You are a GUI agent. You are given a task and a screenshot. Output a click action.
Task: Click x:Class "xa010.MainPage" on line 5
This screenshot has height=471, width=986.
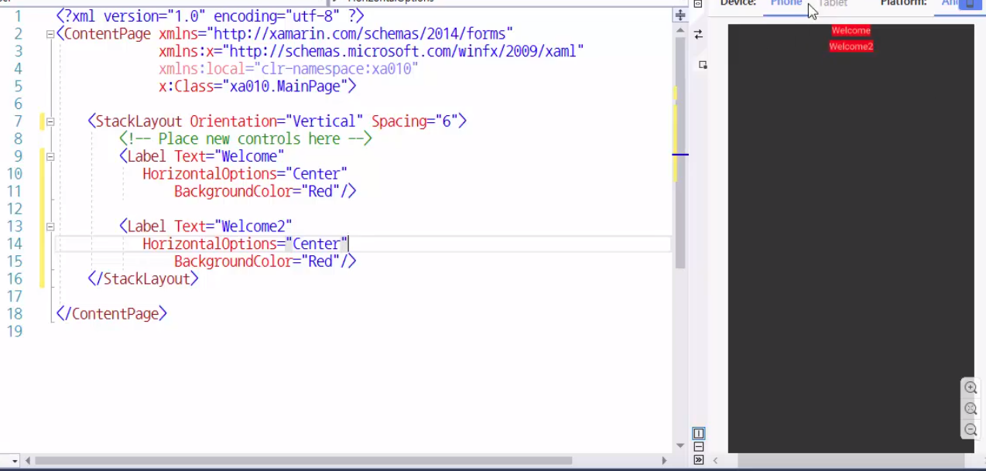click(285, 87)
